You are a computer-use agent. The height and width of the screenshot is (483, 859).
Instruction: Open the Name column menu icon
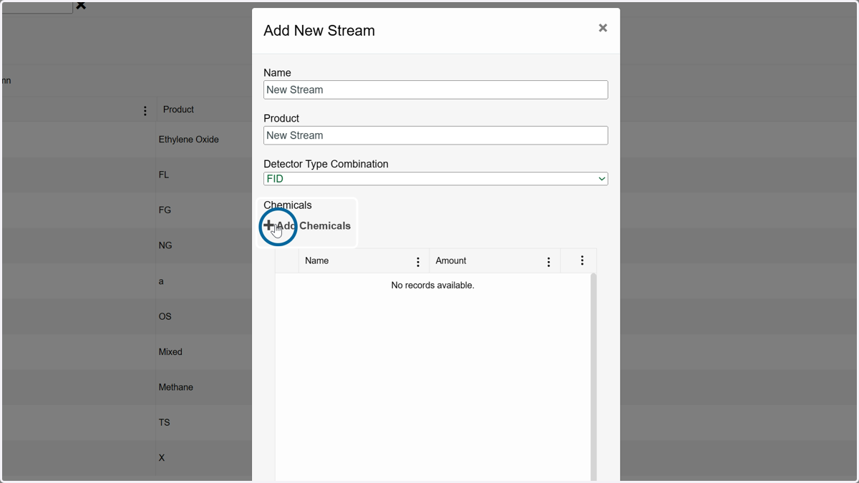(x=418, y=262)
